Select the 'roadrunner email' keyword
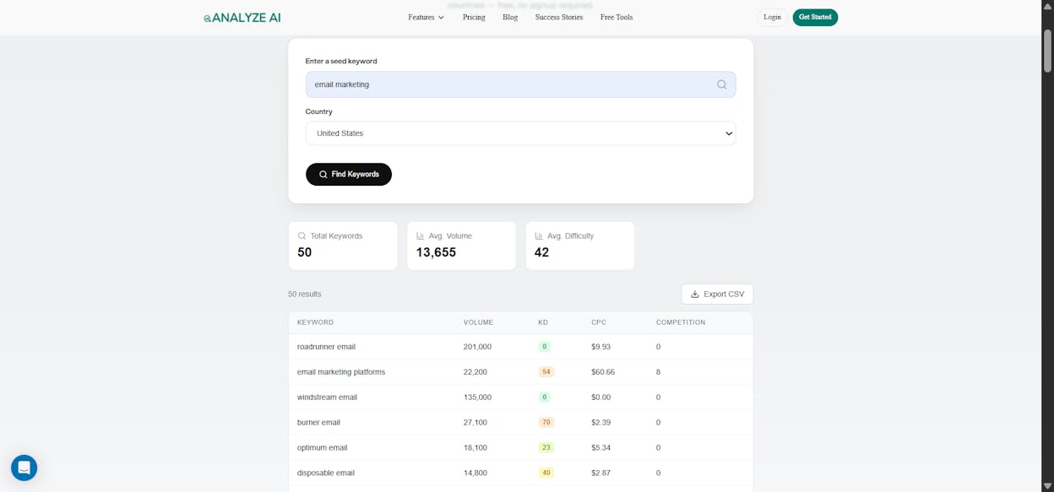The height and width of the screenshot is (492, 1054). pyautogui.click(x=326, y=347)
